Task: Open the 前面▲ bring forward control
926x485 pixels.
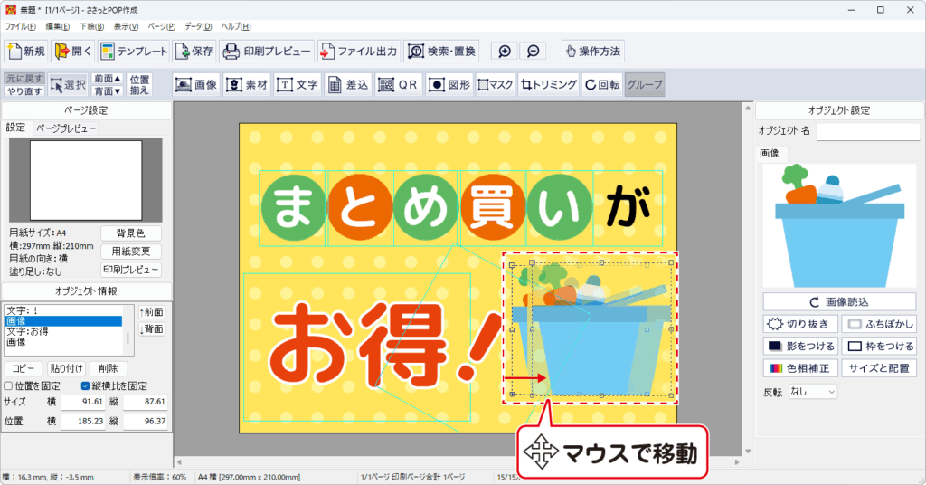Action: pyautogui.click(x=108, y=79)
